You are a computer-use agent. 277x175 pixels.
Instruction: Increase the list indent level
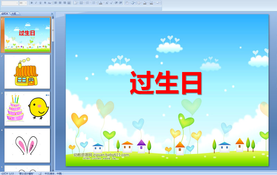click(120, 3)
